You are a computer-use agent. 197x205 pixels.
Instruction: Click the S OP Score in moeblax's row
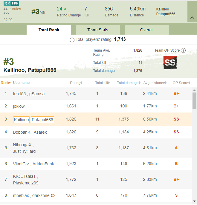176,195
